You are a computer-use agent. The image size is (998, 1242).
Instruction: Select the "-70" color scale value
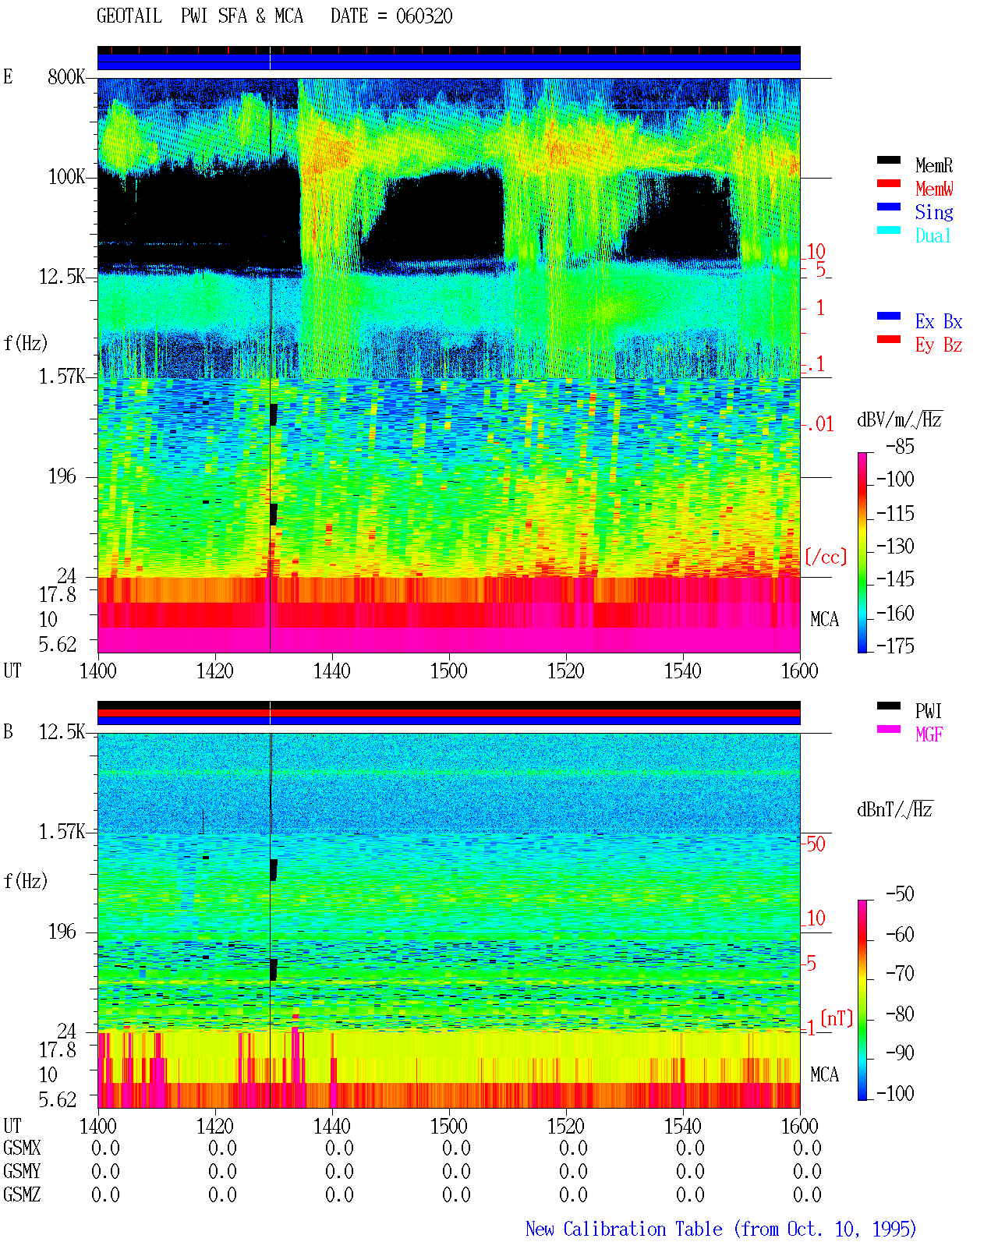pyautogui.click(x=901, y=973)
